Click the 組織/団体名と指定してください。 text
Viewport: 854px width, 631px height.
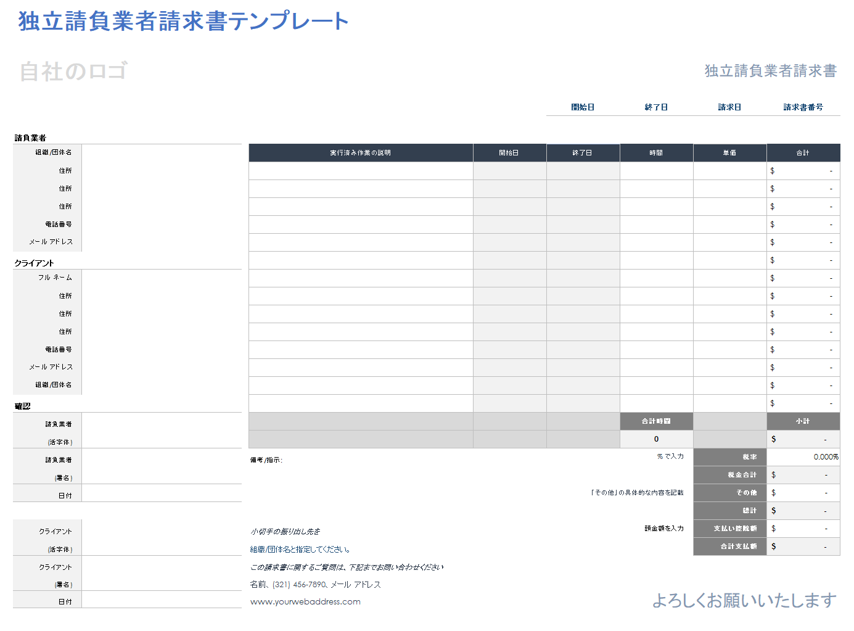pyautogui.click(x=300, y=550)
